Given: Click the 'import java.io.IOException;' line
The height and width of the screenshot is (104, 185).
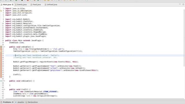Looking at the screenshot, I should 19,11.
